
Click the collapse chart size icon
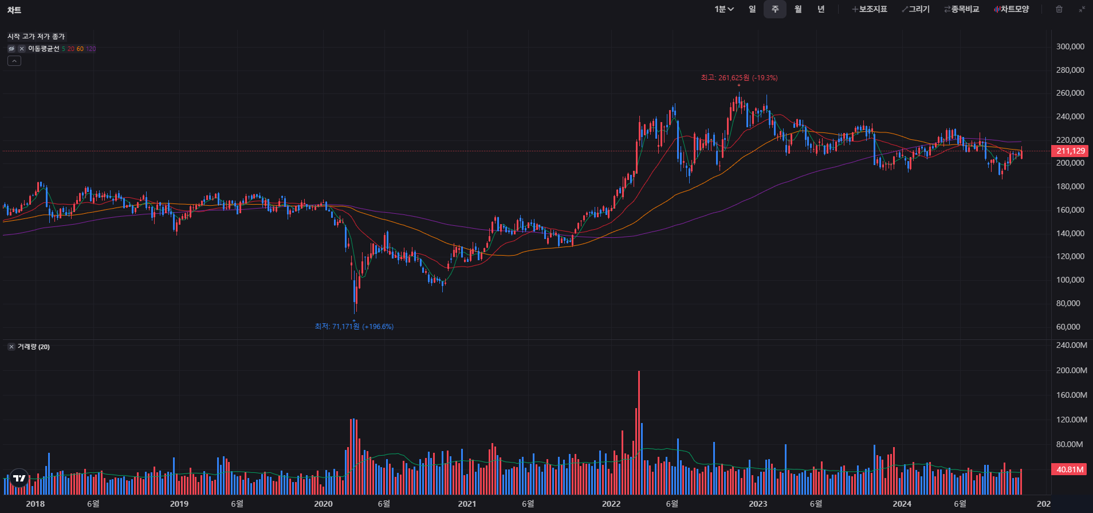[x=1082, y=9]
